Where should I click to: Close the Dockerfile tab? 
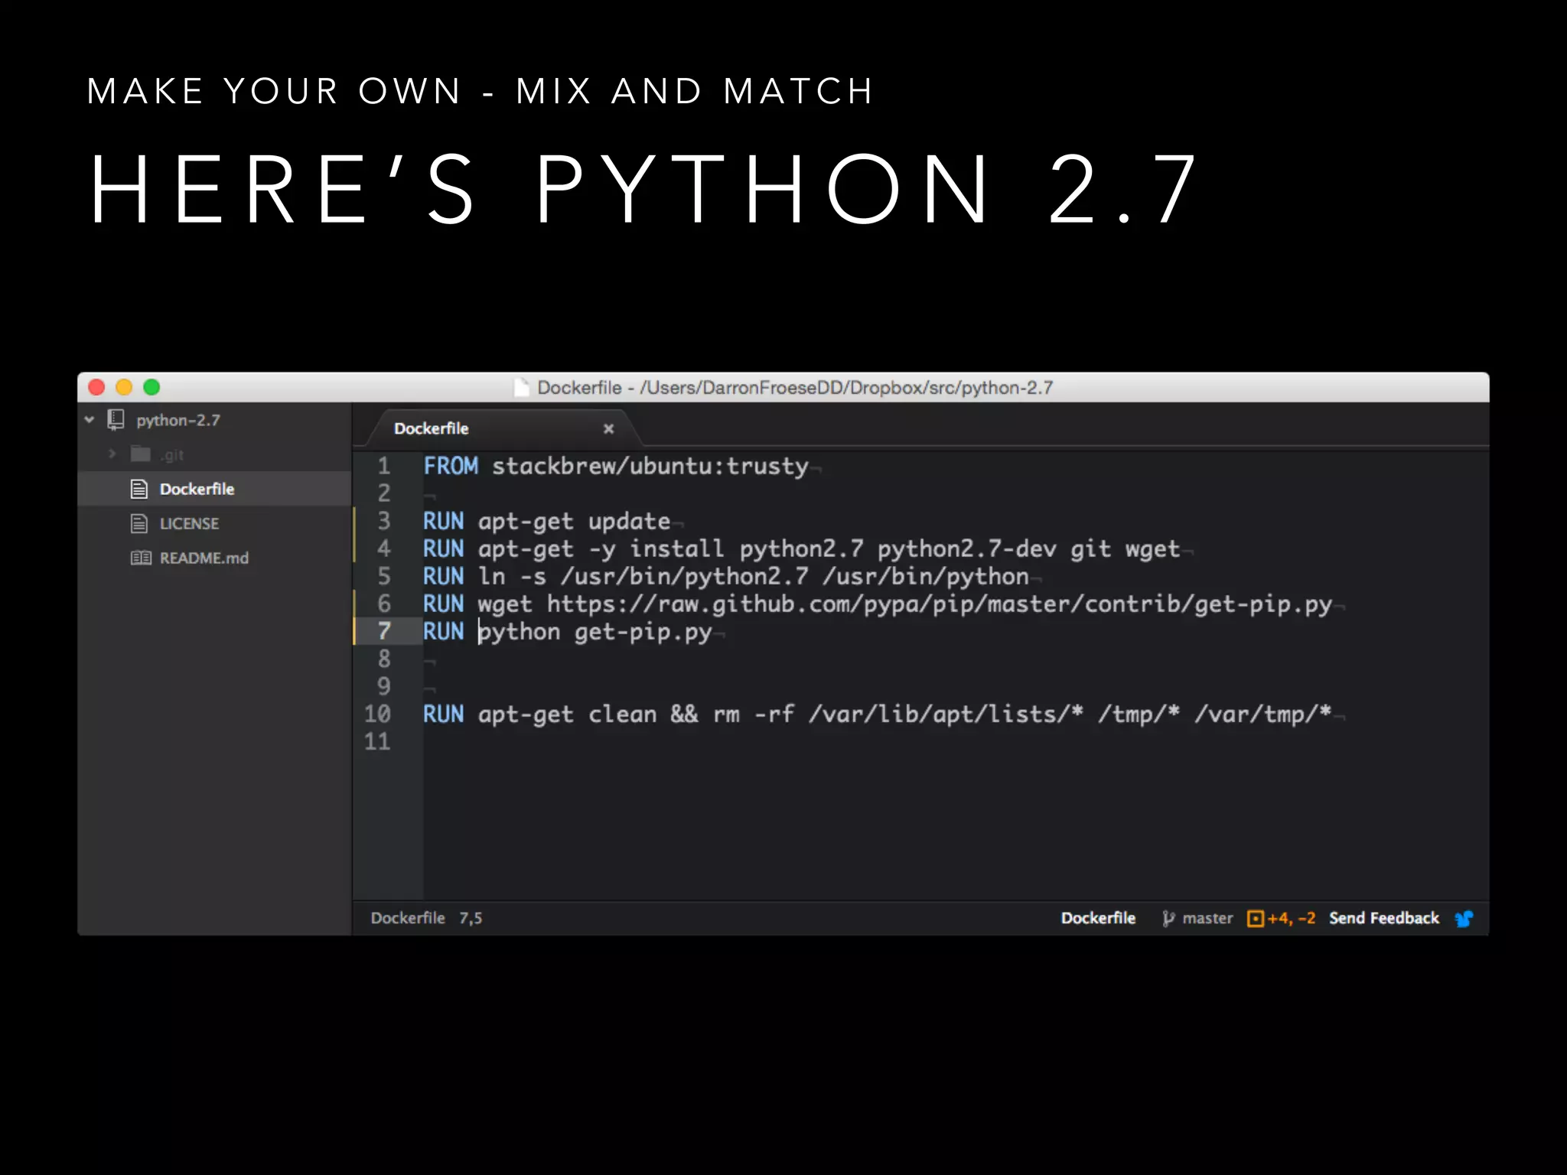tap(608, 428)
